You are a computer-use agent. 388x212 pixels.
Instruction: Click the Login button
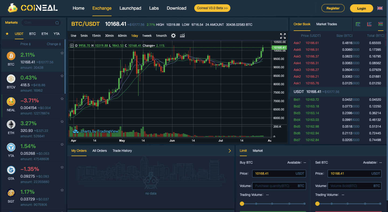pyautogui.click(x=362, y=8)
